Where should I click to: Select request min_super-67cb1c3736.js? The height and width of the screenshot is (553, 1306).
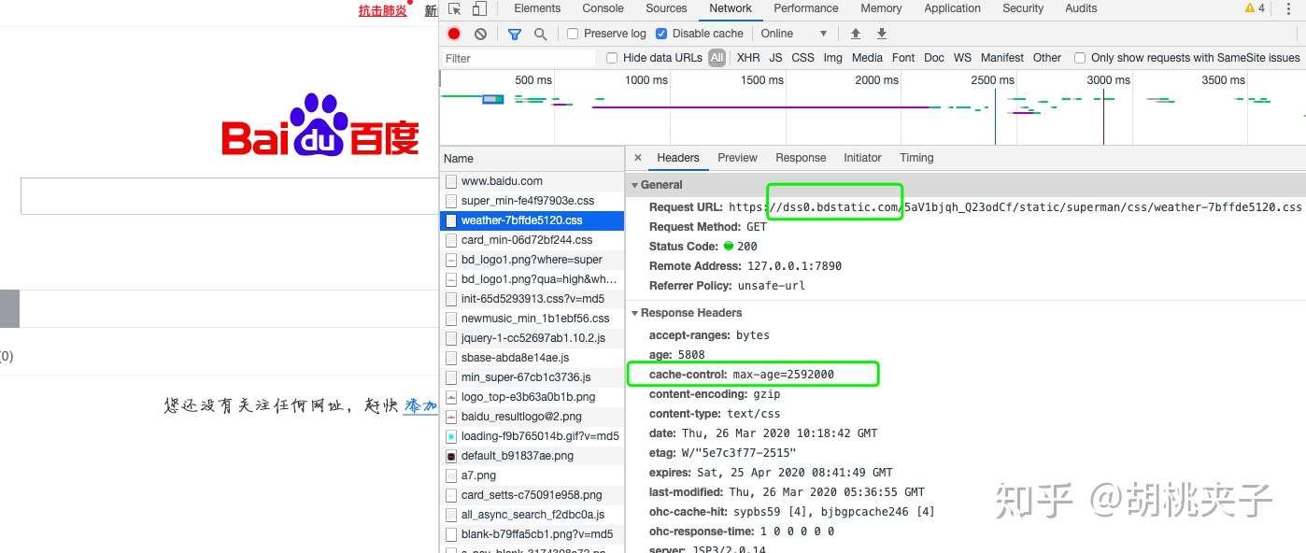[x=532, y=377]
